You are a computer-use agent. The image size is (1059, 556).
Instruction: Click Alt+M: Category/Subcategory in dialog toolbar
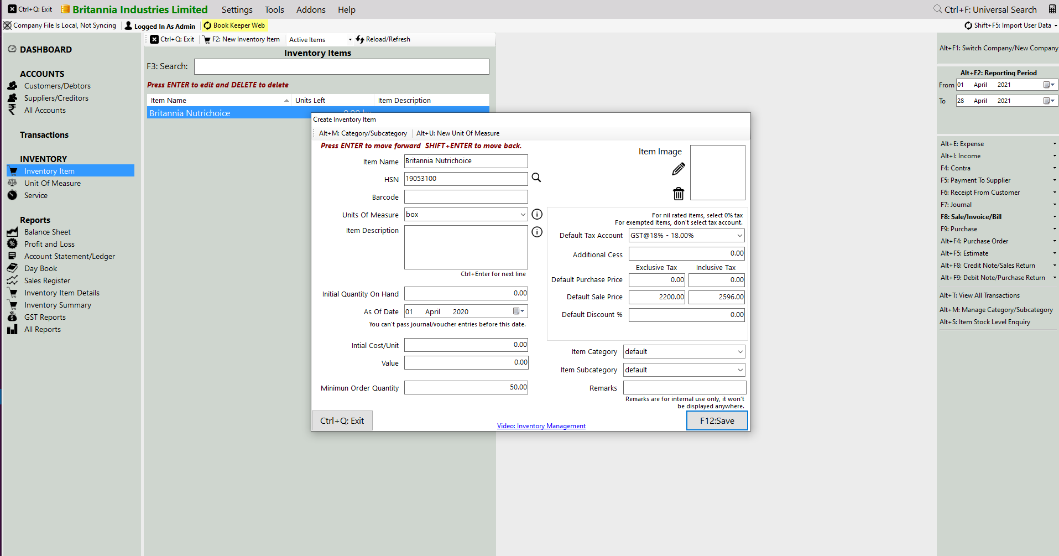point(363,133)
